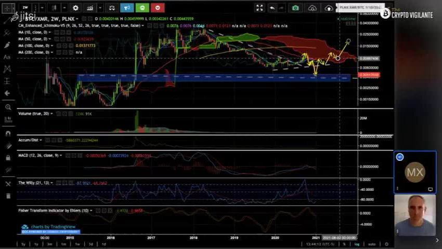Open the MACD (12, 26, close, 9) menu
The image size is (442, 249).
[61, 155]
